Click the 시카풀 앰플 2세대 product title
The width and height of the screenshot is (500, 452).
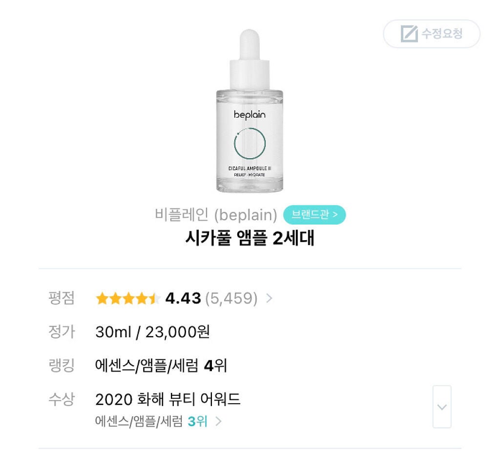click(250, 238)
